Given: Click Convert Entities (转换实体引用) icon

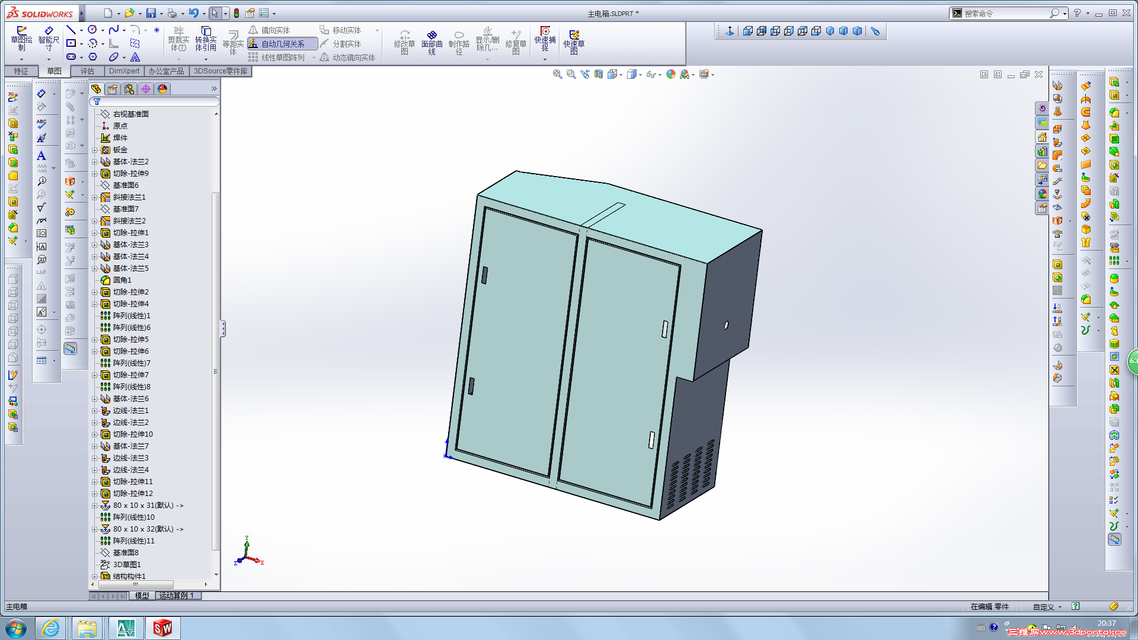Looking at the screenshot, I should pyautogui.click(x=206, y=39).
